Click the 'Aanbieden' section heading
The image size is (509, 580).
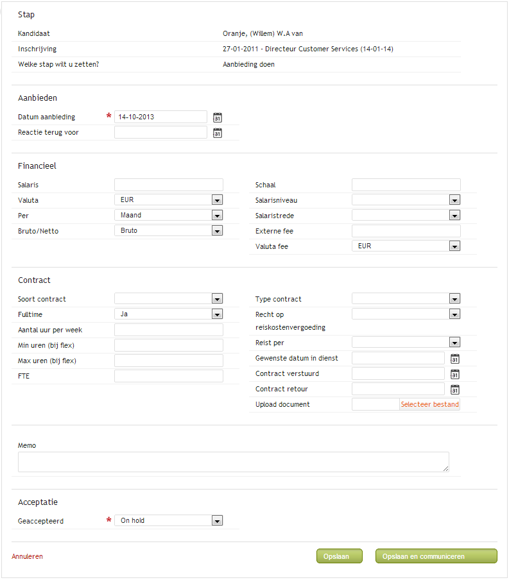[37, 98]
